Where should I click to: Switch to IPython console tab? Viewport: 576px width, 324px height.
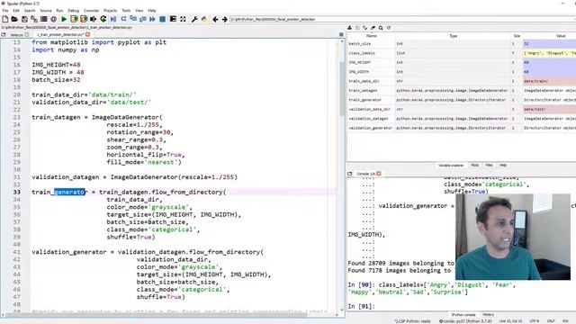463,315
